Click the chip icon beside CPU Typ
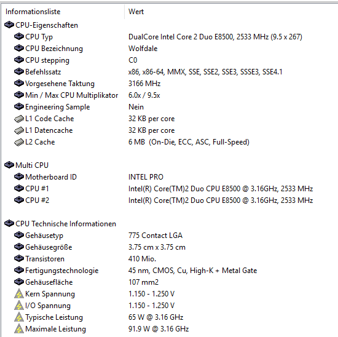Screen dimensions: 338x337 pyautogui.click(x=19, y=36)
